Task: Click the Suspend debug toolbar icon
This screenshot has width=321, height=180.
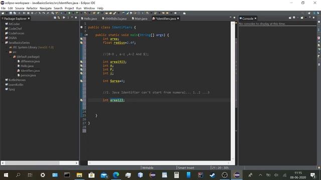Action: 28,13
